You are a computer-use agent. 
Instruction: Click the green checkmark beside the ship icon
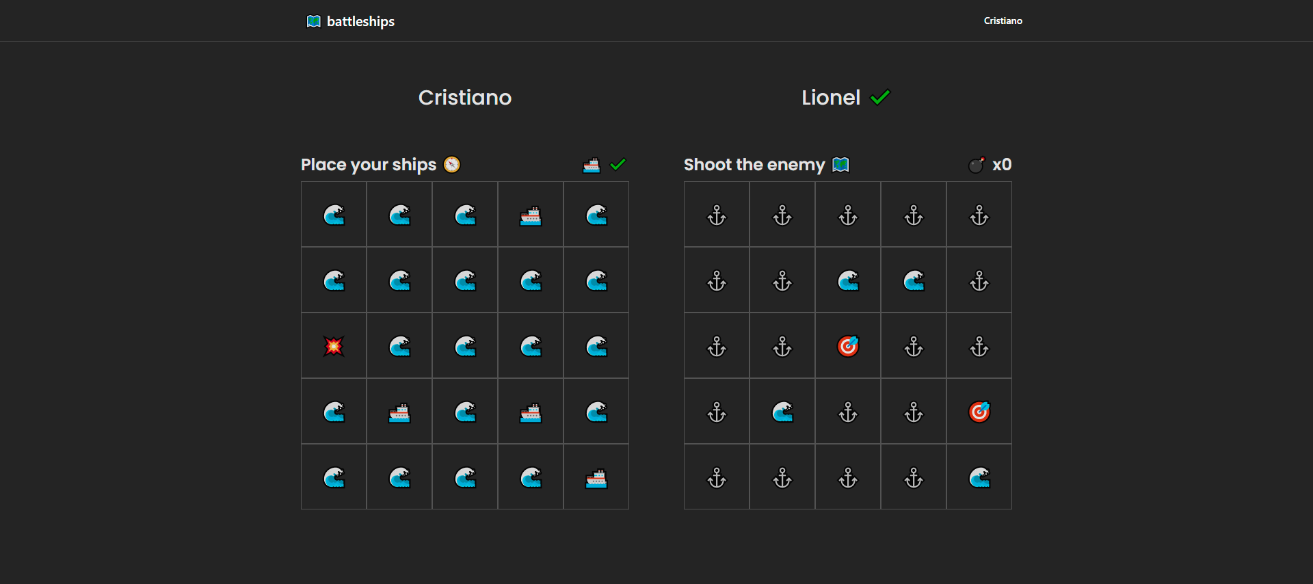(618, 164)
